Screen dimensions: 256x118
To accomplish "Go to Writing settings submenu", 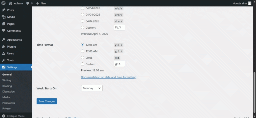I will pos(7,80).
